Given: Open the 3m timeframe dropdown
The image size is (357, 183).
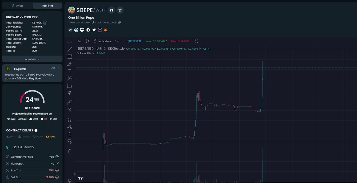Looking at the screenshot, I should (79, 41).
